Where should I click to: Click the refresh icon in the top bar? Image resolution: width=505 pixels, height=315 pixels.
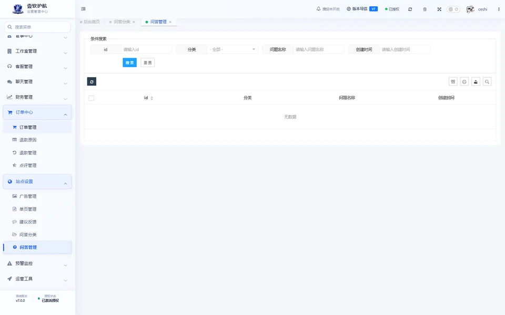[410, 9]
